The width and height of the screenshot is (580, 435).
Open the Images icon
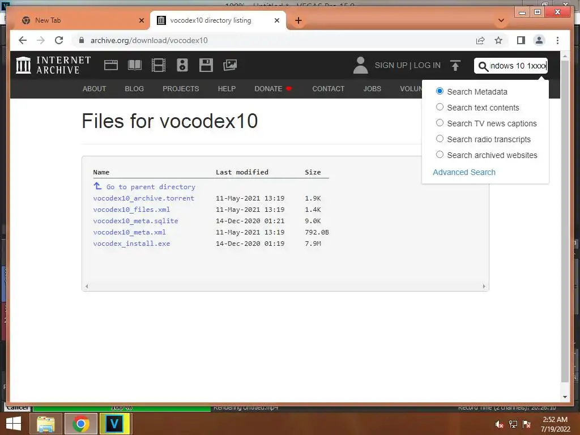(x=230, y=65)
